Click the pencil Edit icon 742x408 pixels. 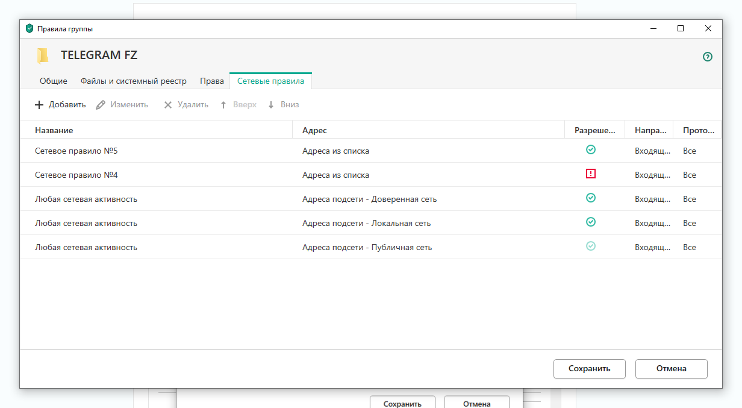pyautogui.click(x=101, y=105)
